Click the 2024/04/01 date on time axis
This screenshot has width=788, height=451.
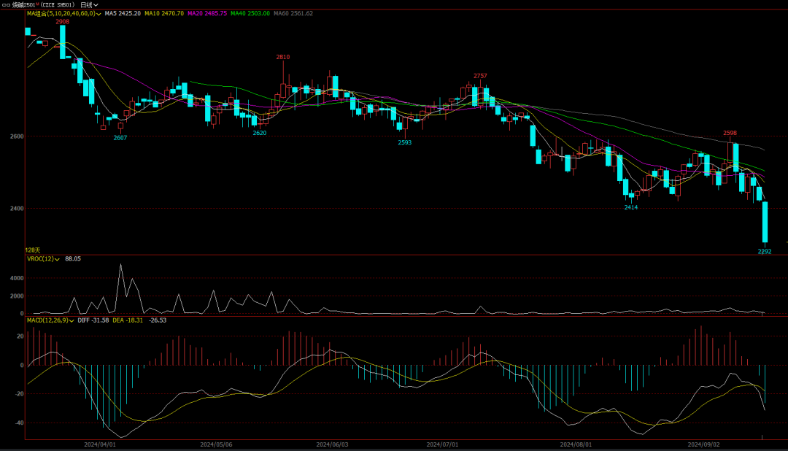click(100, 444)
